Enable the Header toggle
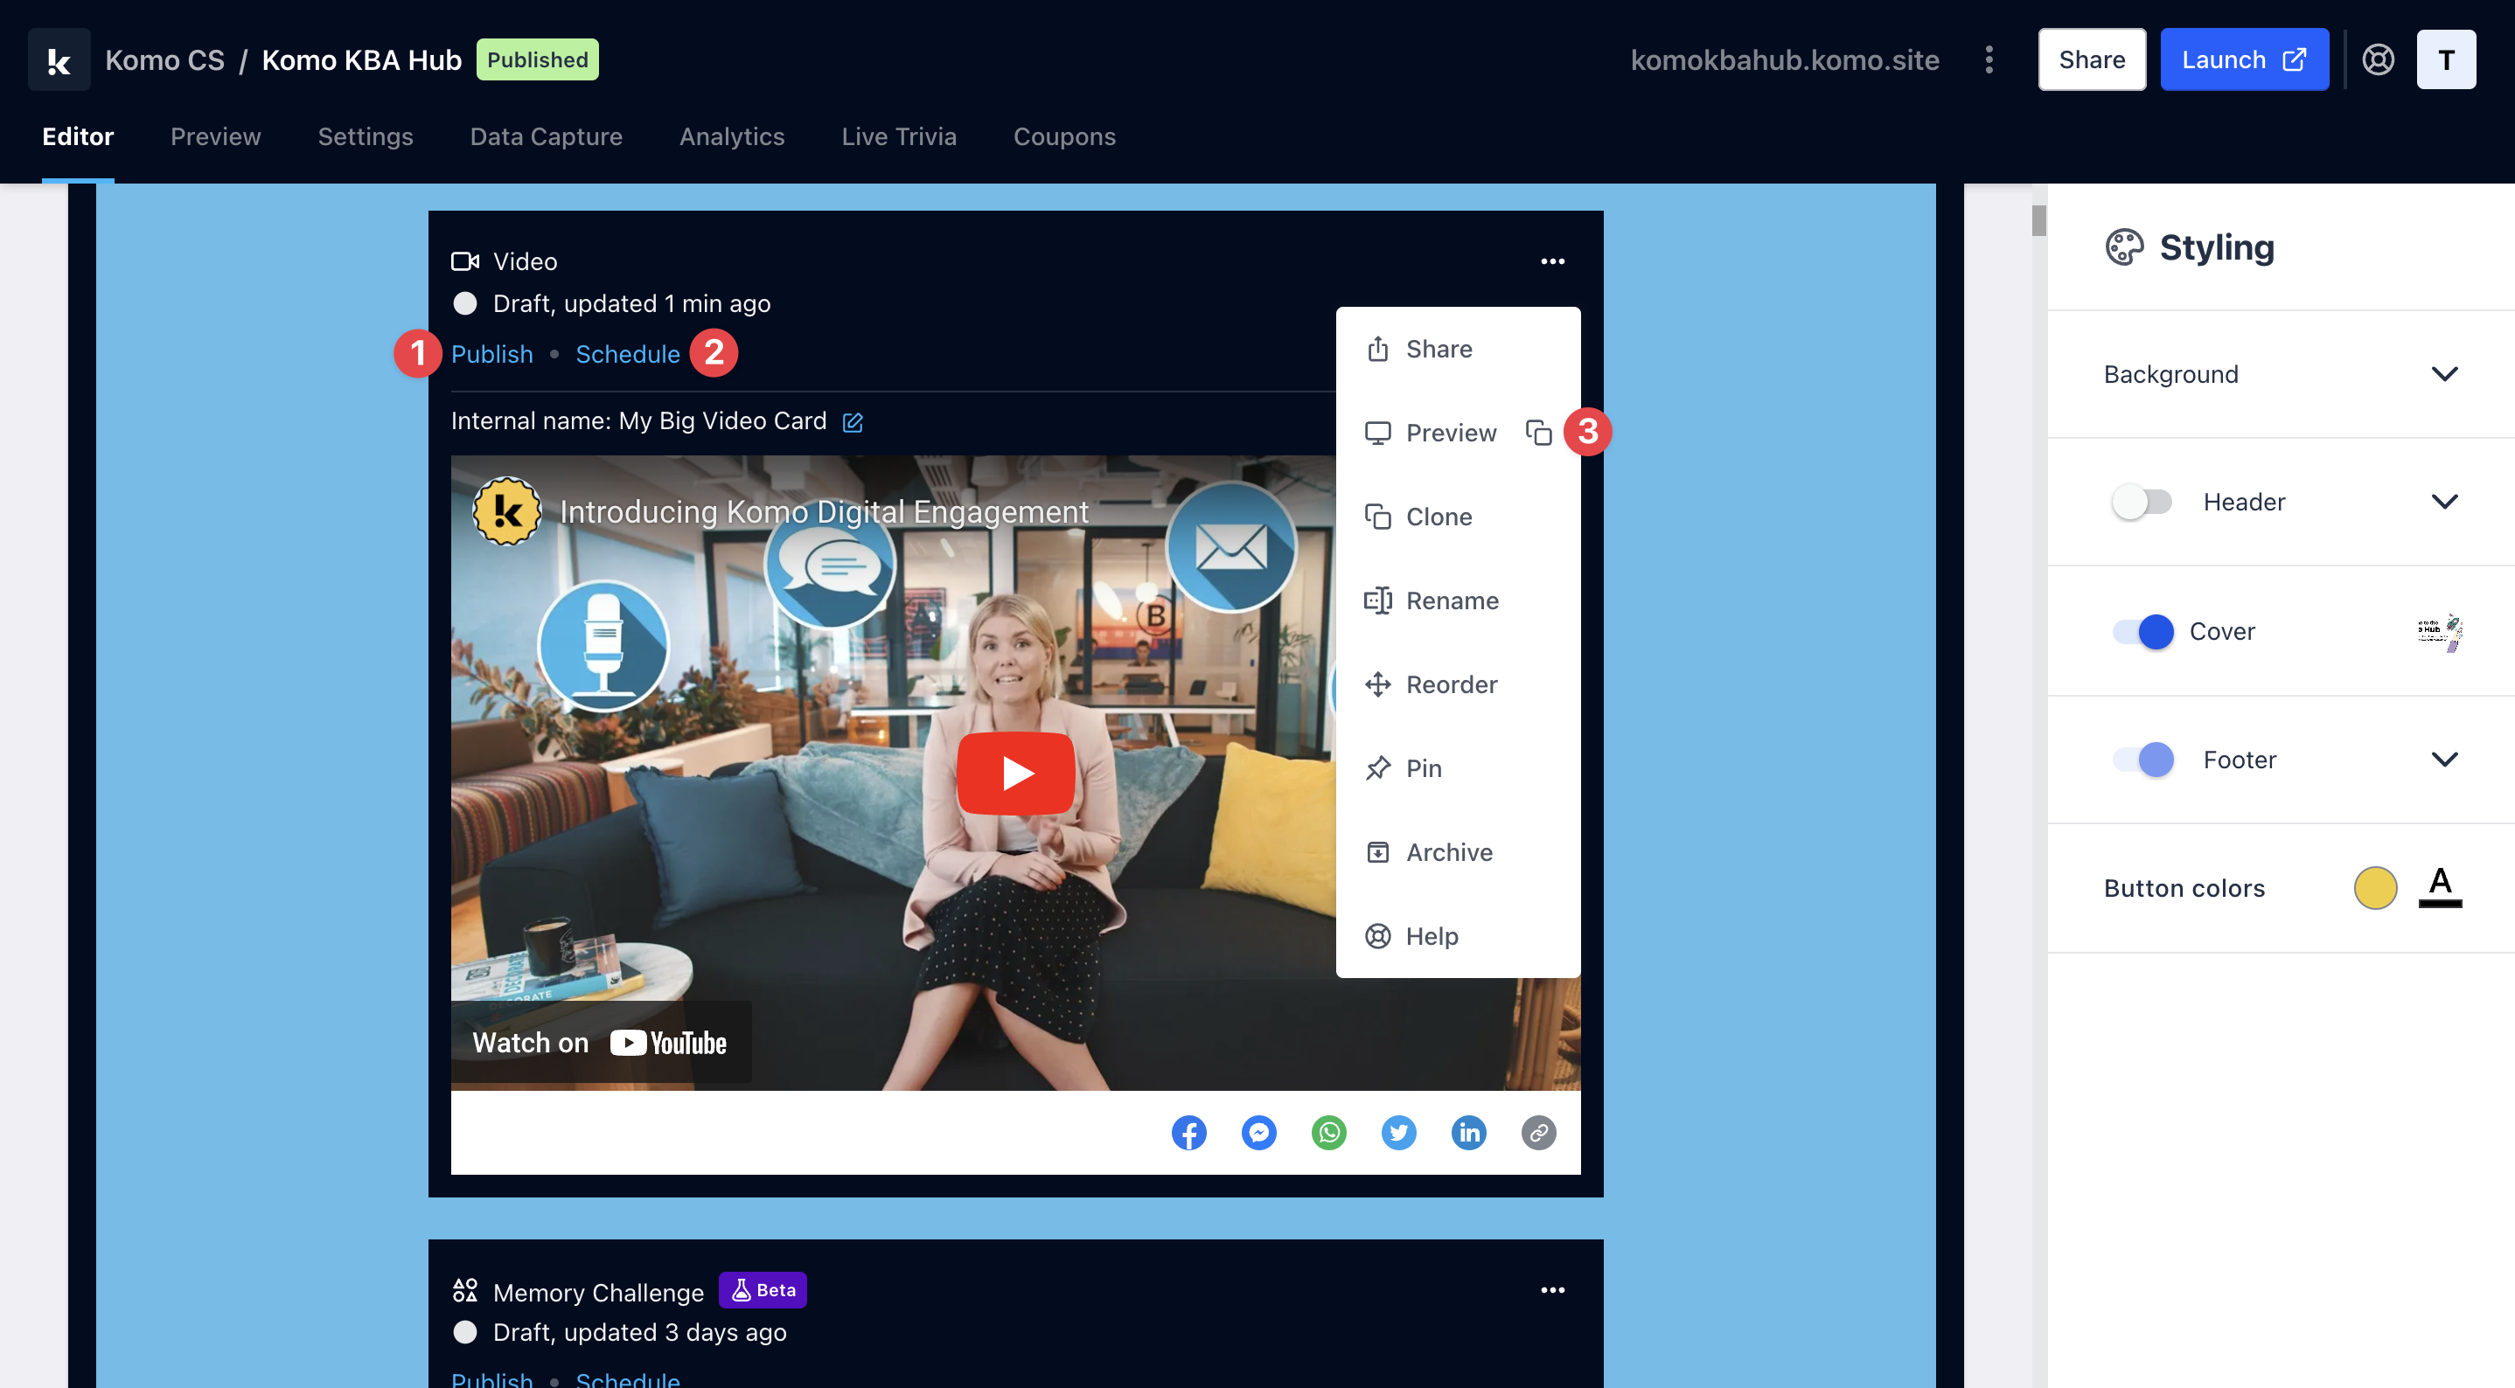 point(2141,502)
